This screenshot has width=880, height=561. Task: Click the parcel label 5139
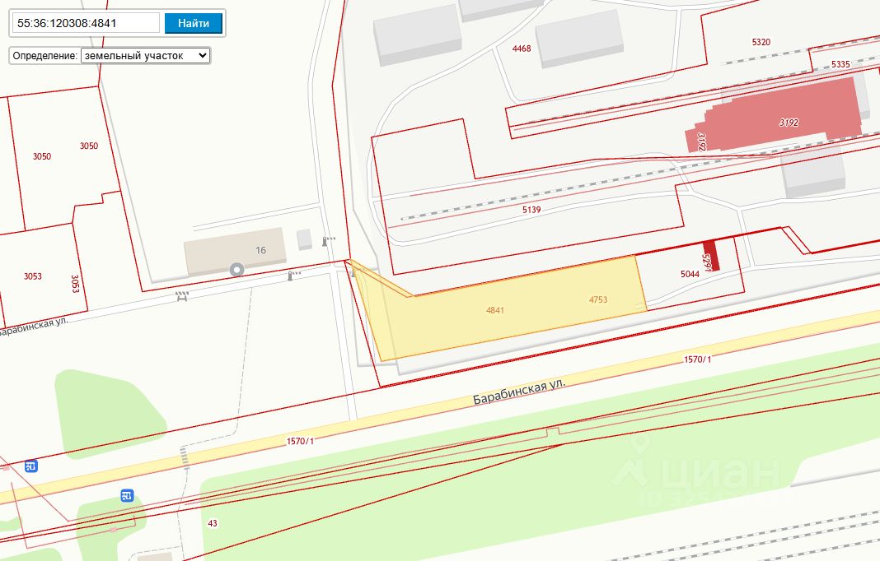(531, 210)
